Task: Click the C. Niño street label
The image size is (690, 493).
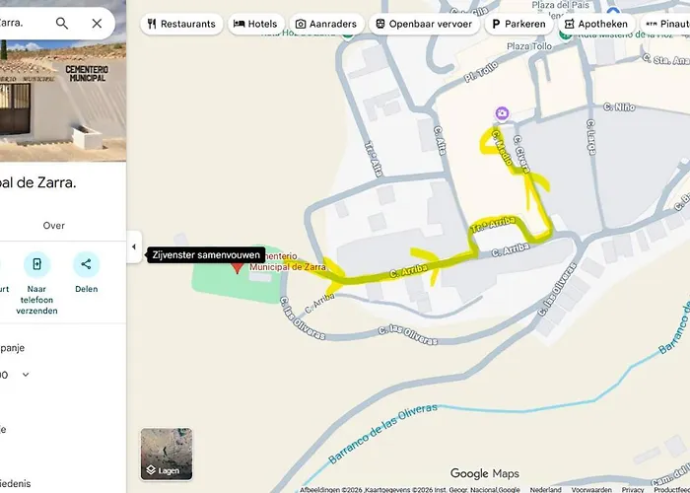Action: [x=619, y=106]
